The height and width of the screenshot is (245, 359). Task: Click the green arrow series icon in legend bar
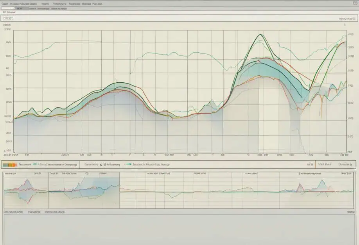point(128,164)
